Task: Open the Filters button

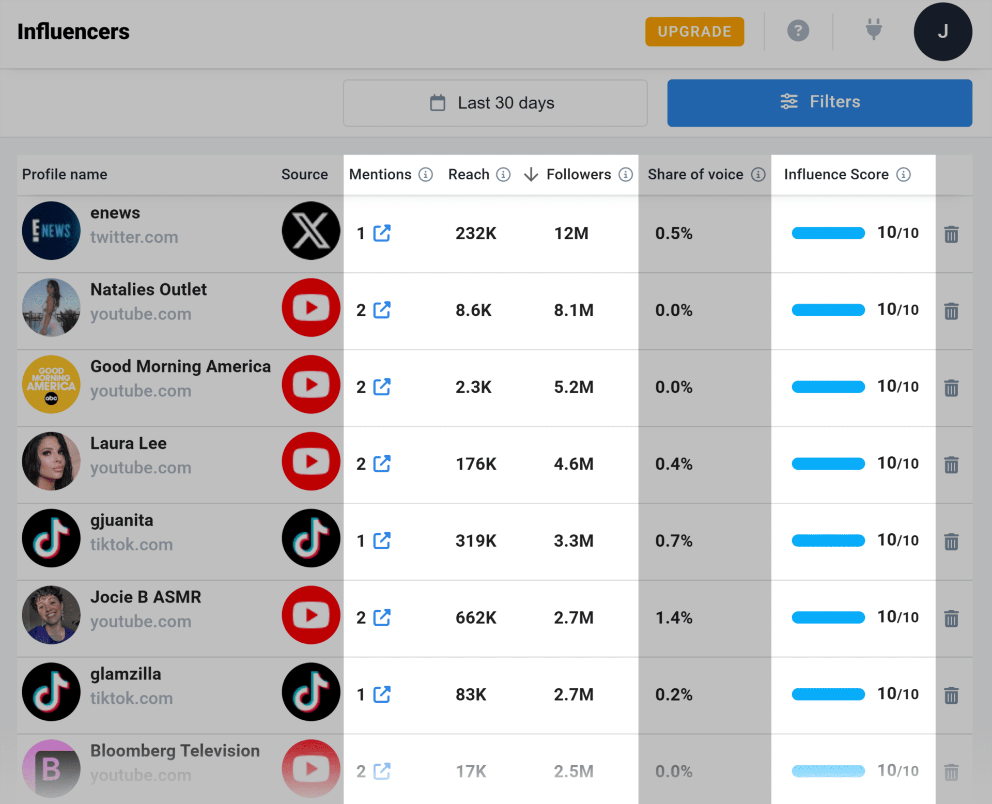Action: pos(819,102)
